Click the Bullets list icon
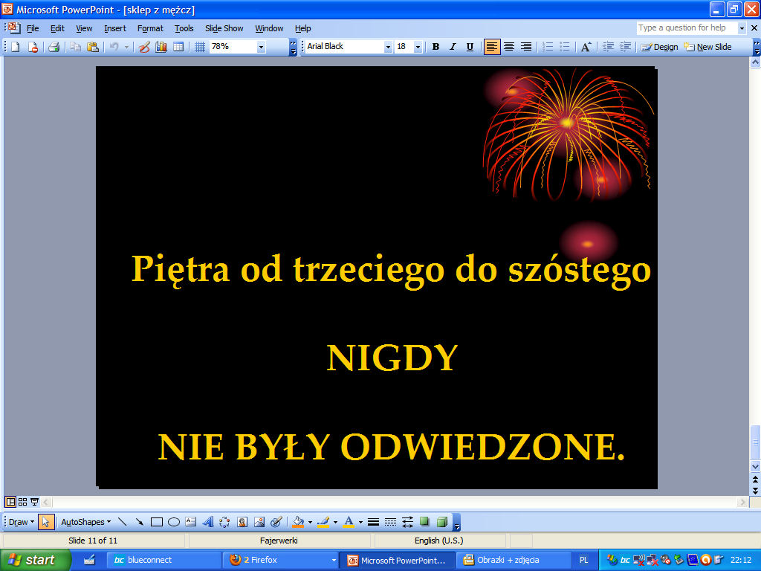761x571 pixels. click(565, 47)
